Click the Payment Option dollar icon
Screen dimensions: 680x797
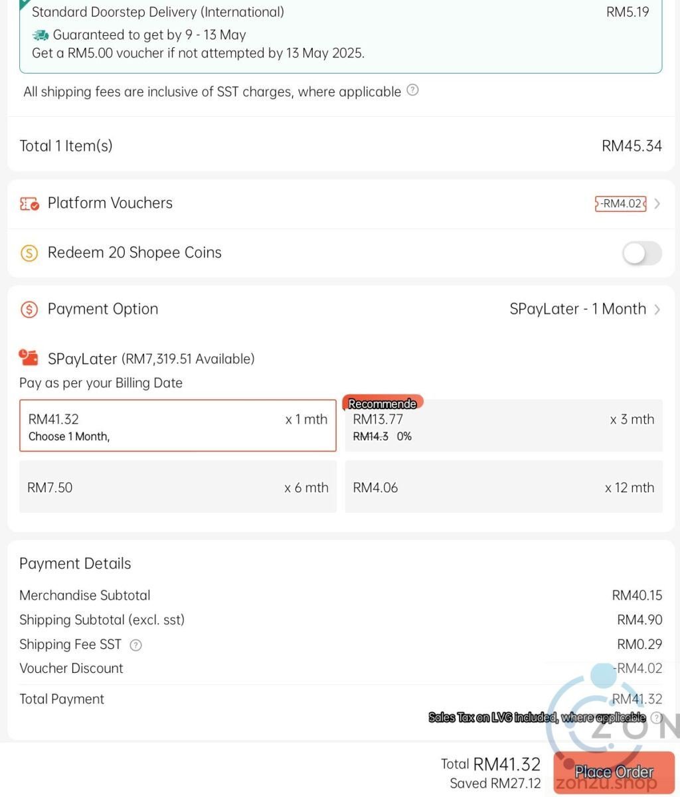(29, 310)
